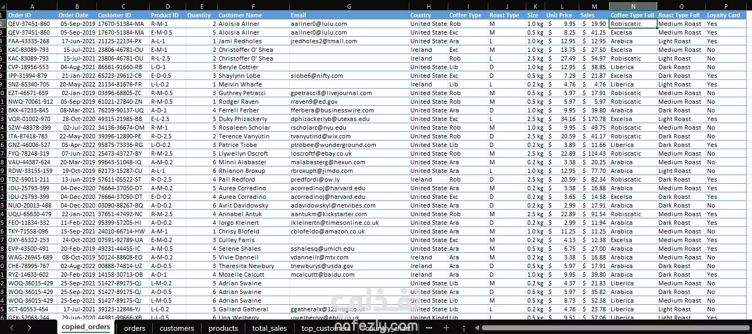This screenshot has width=752, height=334.
Task: Select the Unit Price header cell
Action: [562, 15]
